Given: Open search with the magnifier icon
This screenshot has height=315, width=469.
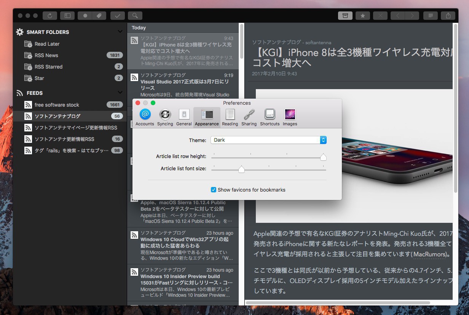Looking at the screenshot, I should (135, 16).
